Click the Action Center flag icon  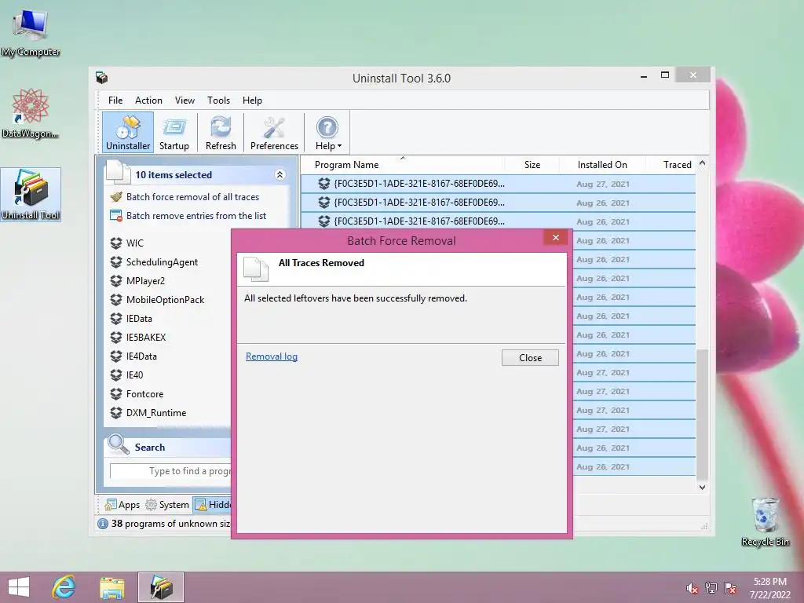click(x=730, y=588)
